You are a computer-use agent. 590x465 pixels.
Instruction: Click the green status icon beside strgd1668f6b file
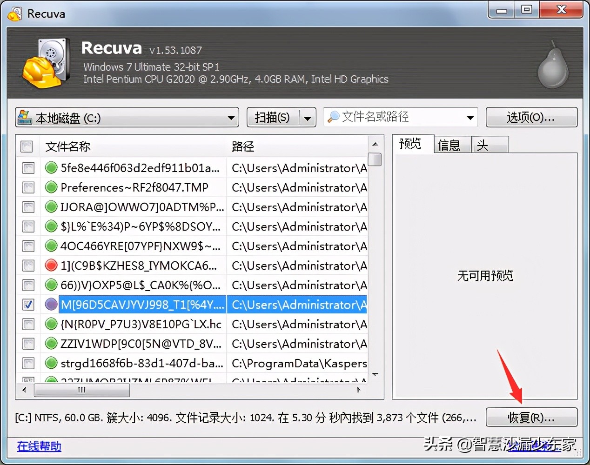tap(51, 363)
